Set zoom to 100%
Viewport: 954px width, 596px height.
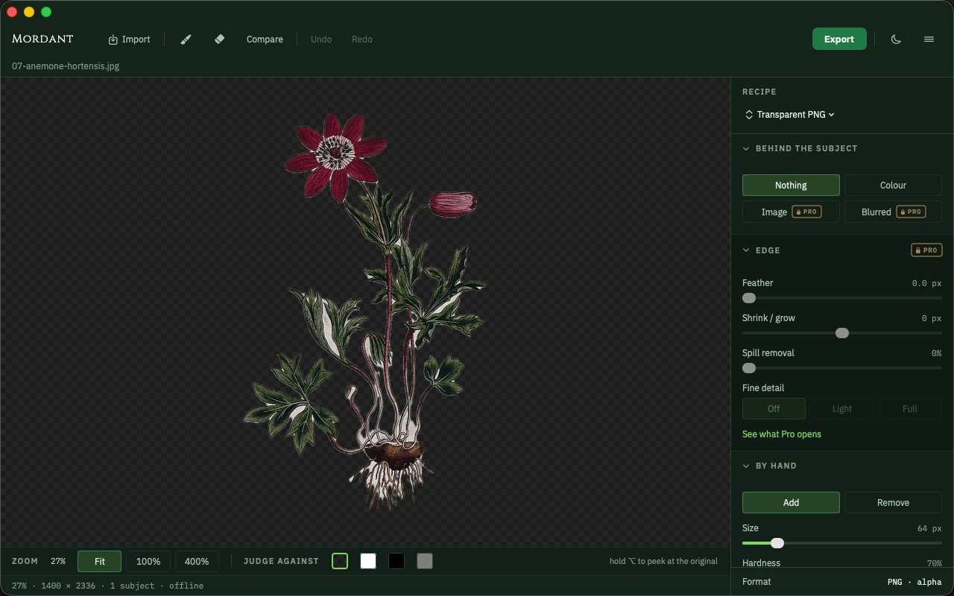click(148, 562)
